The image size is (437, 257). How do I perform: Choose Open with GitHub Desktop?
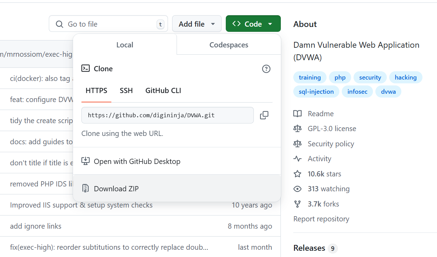[177, 161]
